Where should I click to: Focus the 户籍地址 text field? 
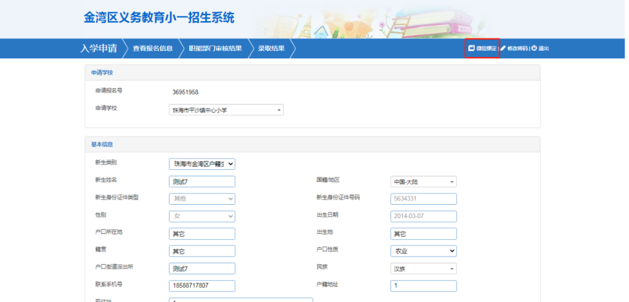pos(423,286)
